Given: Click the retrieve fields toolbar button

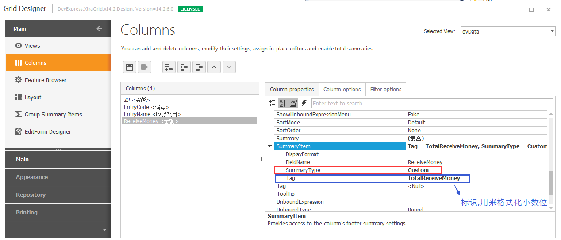Looking at the screenshot, I should pyautogui.click(x=145, y=67).
